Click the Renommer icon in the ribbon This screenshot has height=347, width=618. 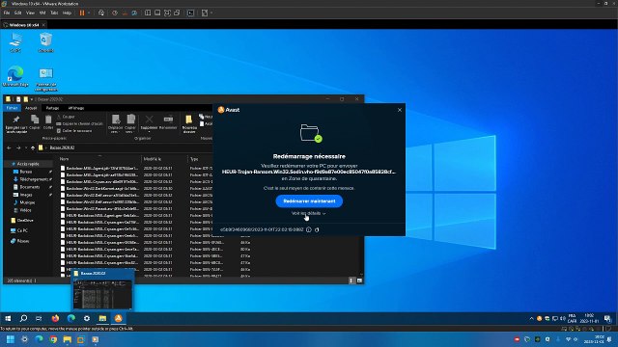coord(168,122)
